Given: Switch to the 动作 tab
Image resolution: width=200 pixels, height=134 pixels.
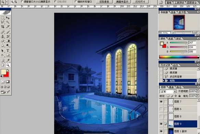Looking at the screenshot, I should tap(175, 65).
